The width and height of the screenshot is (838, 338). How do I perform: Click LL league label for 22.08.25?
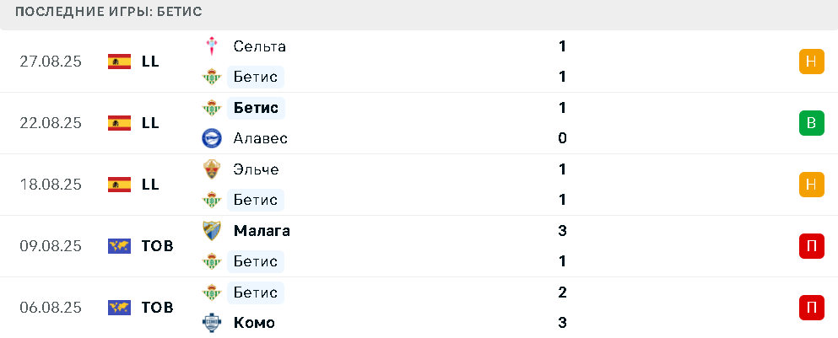pyautogui.click(x=151, y=123)
